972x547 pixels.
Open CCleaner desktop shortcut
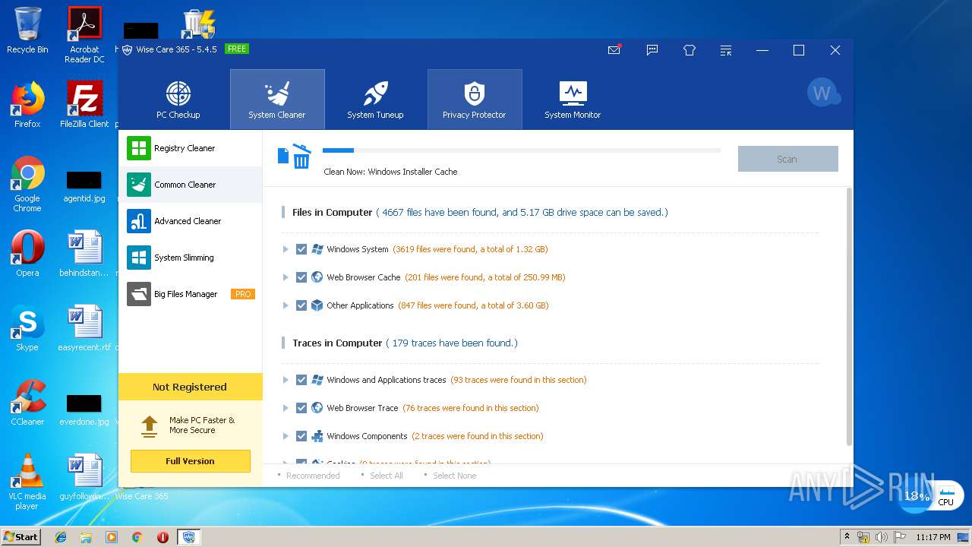tap(27, 403)
